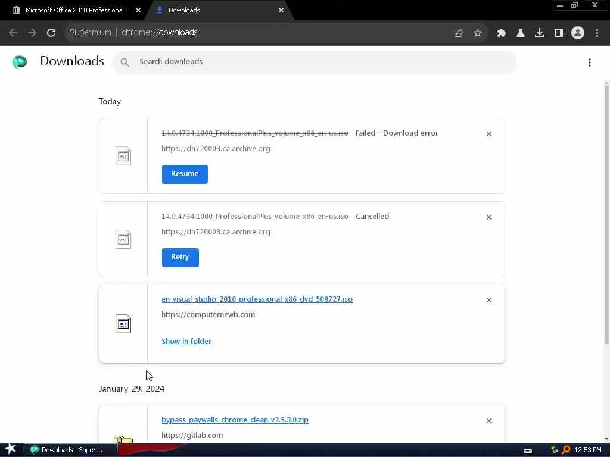Open the profile avatar menu
This screenshot has width=610, height=457.
point(578,33)
